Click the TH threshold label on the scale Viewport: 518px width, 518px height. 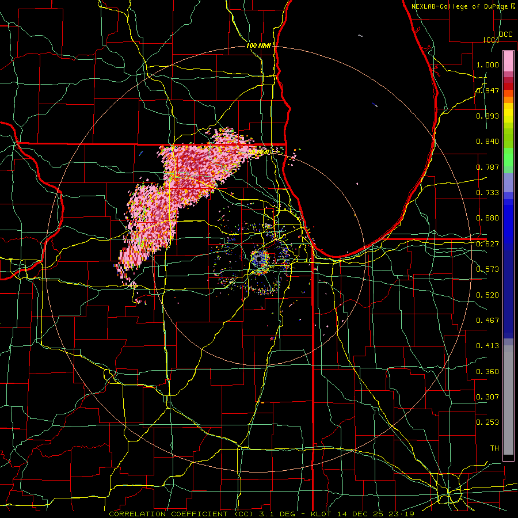[x=494, y=448]
